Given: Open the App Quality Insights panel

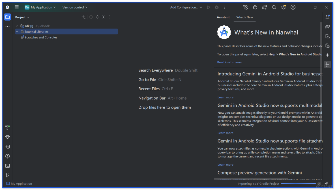Looking at the screenshot, I should point(7,137).
